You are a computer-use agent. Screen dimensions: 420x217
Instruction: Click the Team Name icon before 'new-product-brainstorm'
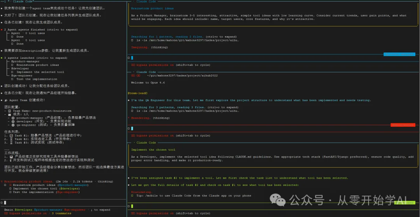9,111
